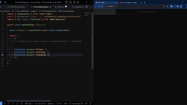This screenshot has width=187, height=105.
Task: Open browser Extensions puzzle icon
Action: (178, 6)
